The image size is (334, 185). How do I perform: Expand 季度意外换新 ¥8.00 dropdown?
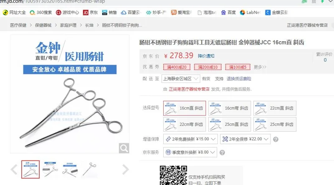click(x=190, y=152)
